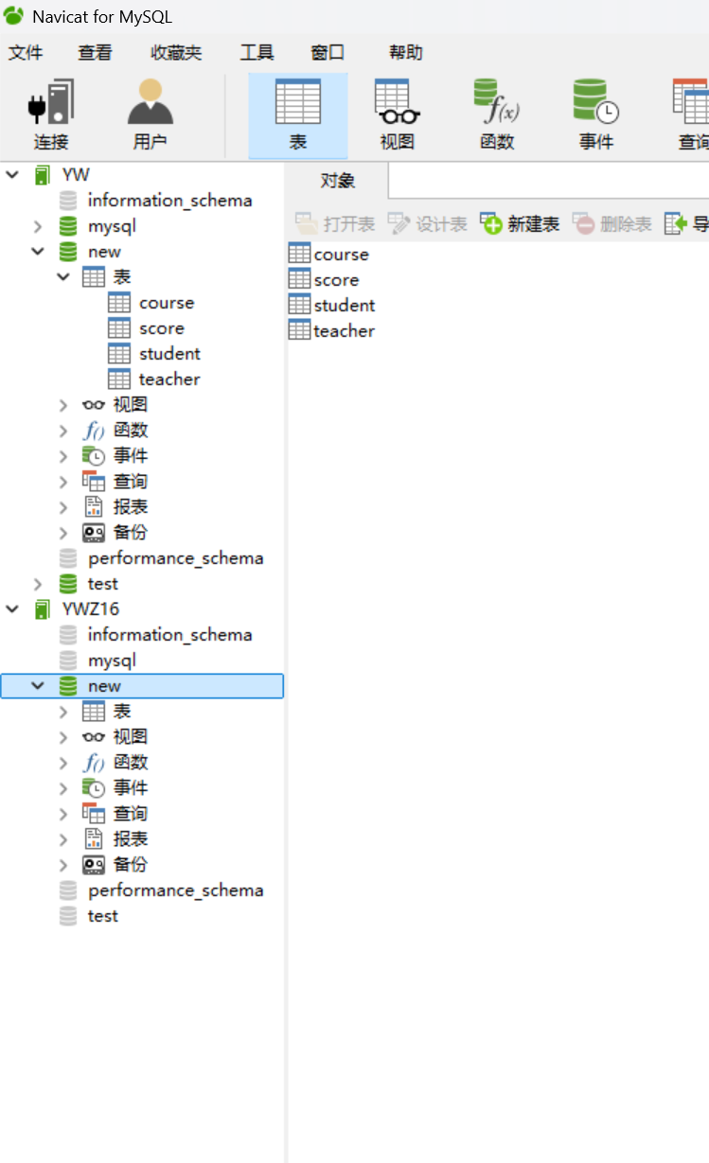Click the course label in the object list

341,254
